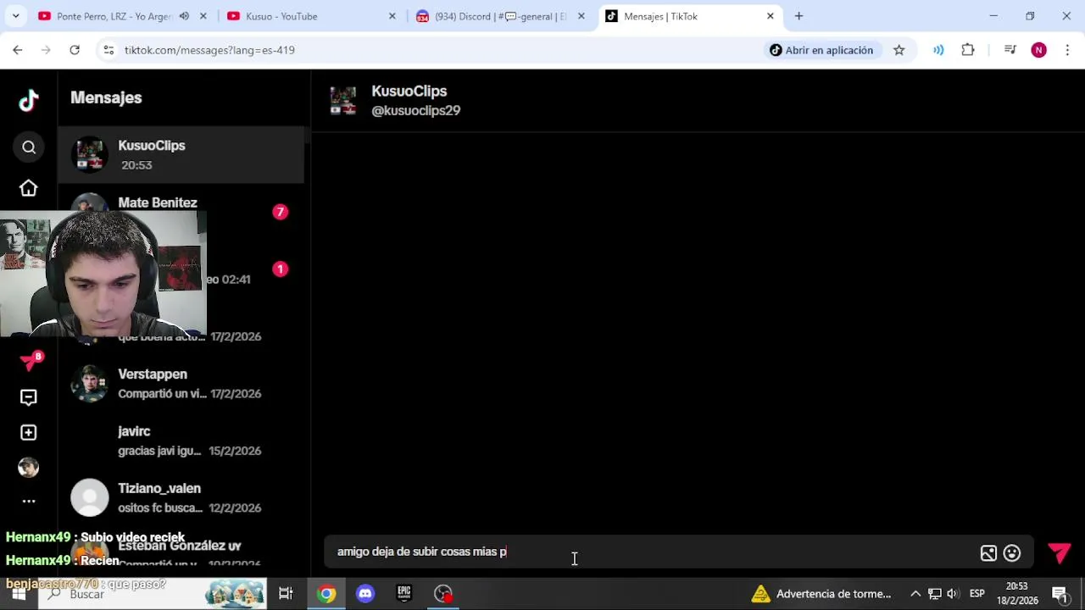This screenshot has height=610, width=1085.
Task: Go back in browser history
Action: [x=18, y=50]
